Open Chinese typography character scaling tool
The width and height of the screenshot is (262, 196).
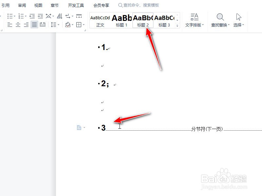(48, 16)
